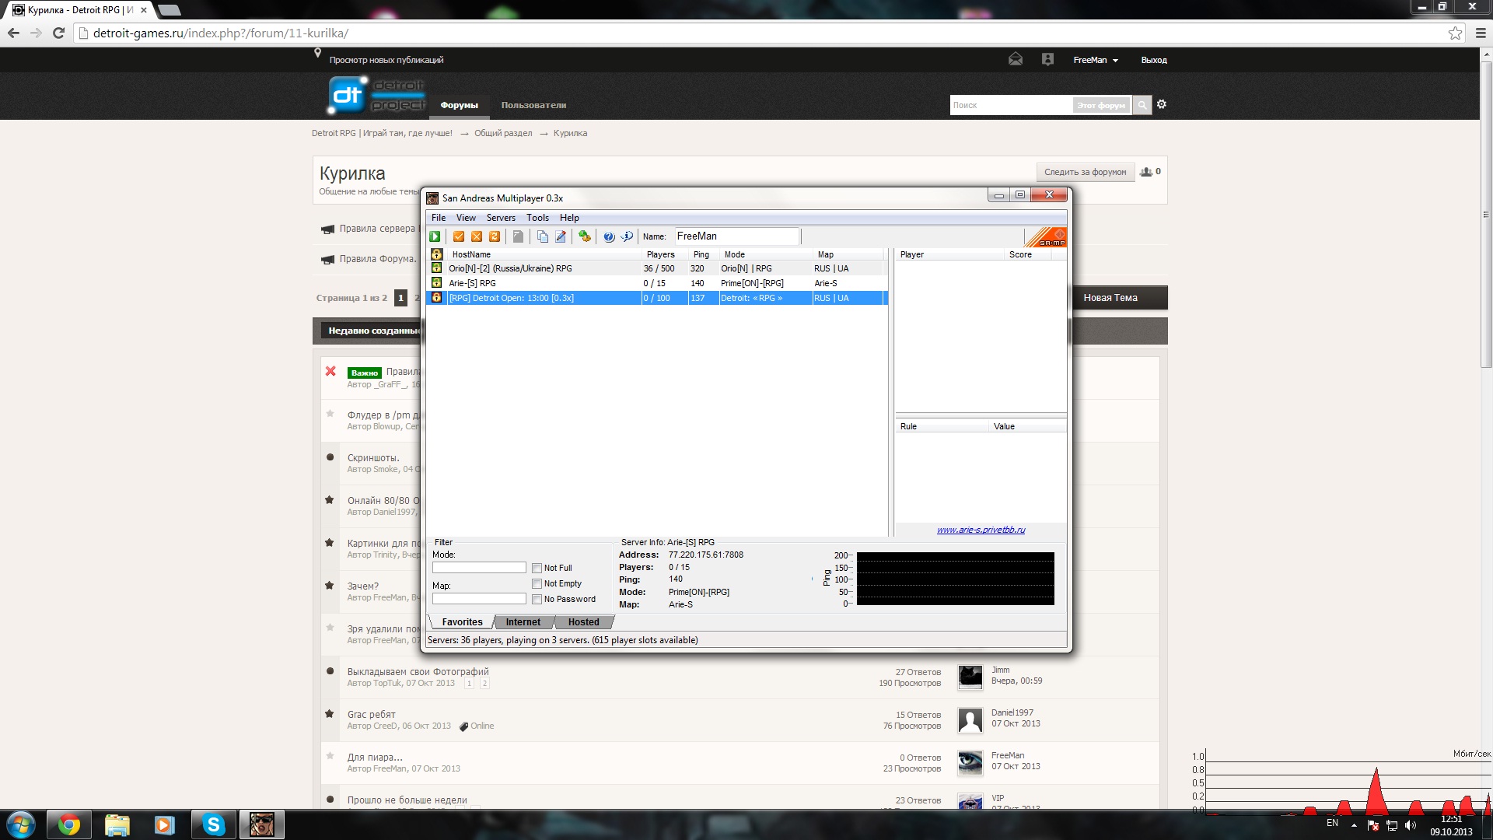Open the View menu in SA-MP
1493x840 pixels.
pyautogui.click(x=466, y=218)
